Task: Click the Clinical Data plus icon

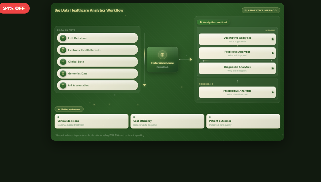Action: [63, 62]
